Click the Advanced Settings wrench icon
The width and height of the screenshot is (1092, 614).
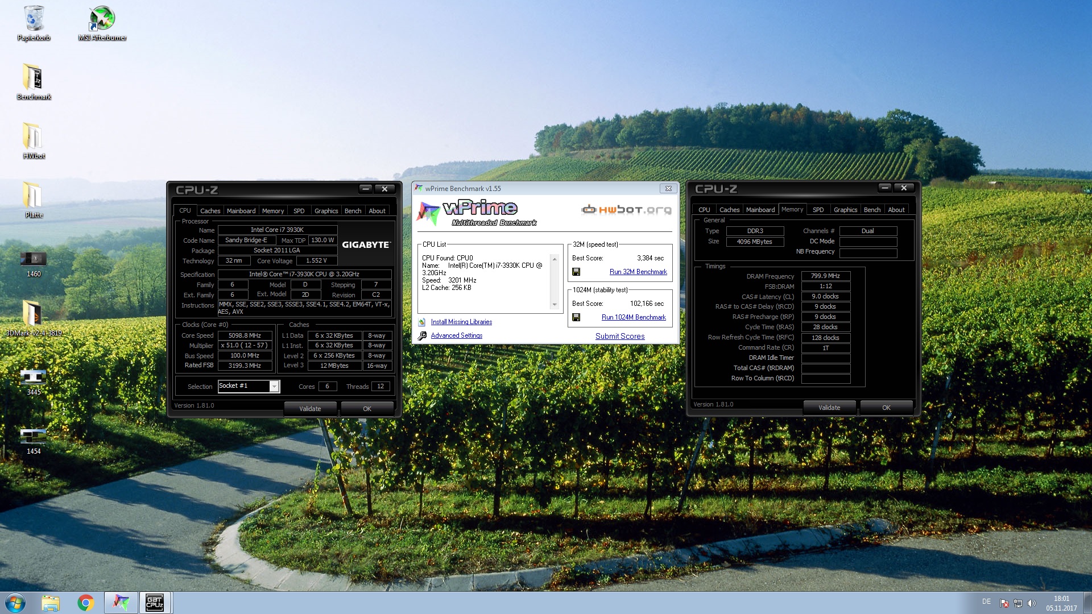(x=422, y=336)
